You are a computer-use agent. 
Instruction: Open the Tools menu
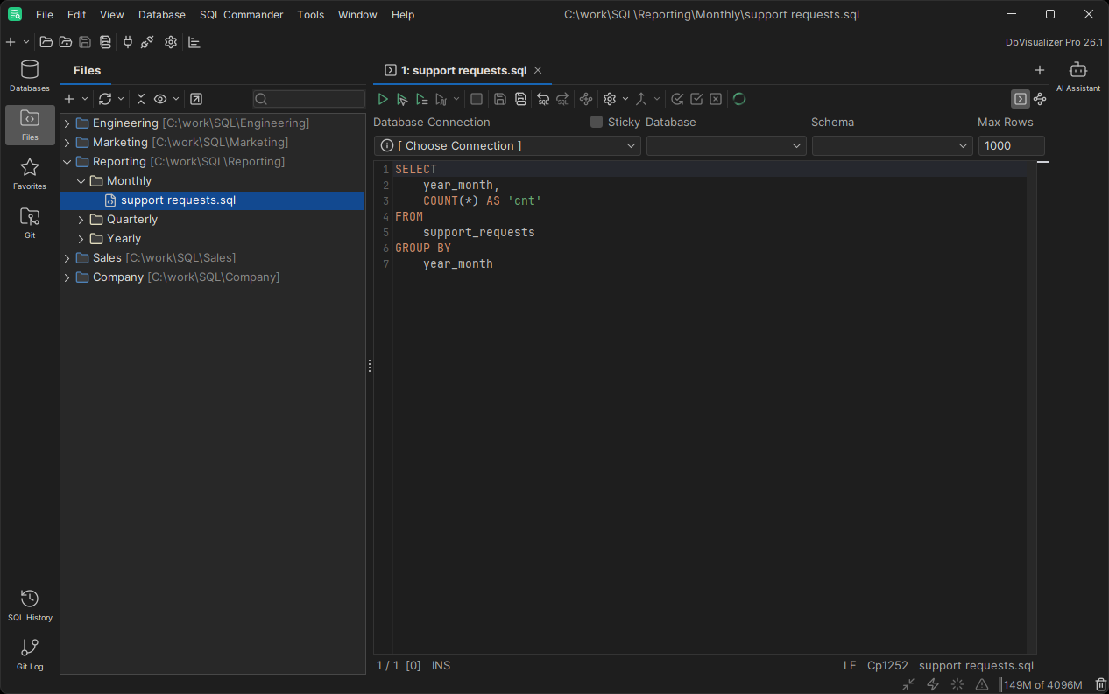311,15
